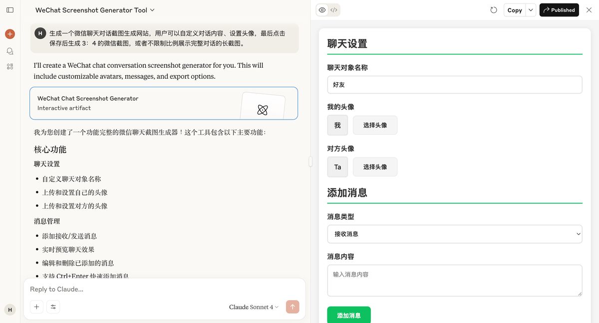This screenshot has width=599, height=323.
Task: Expand the Copy button dropdown chevron
Action: (x=531, y=9)
